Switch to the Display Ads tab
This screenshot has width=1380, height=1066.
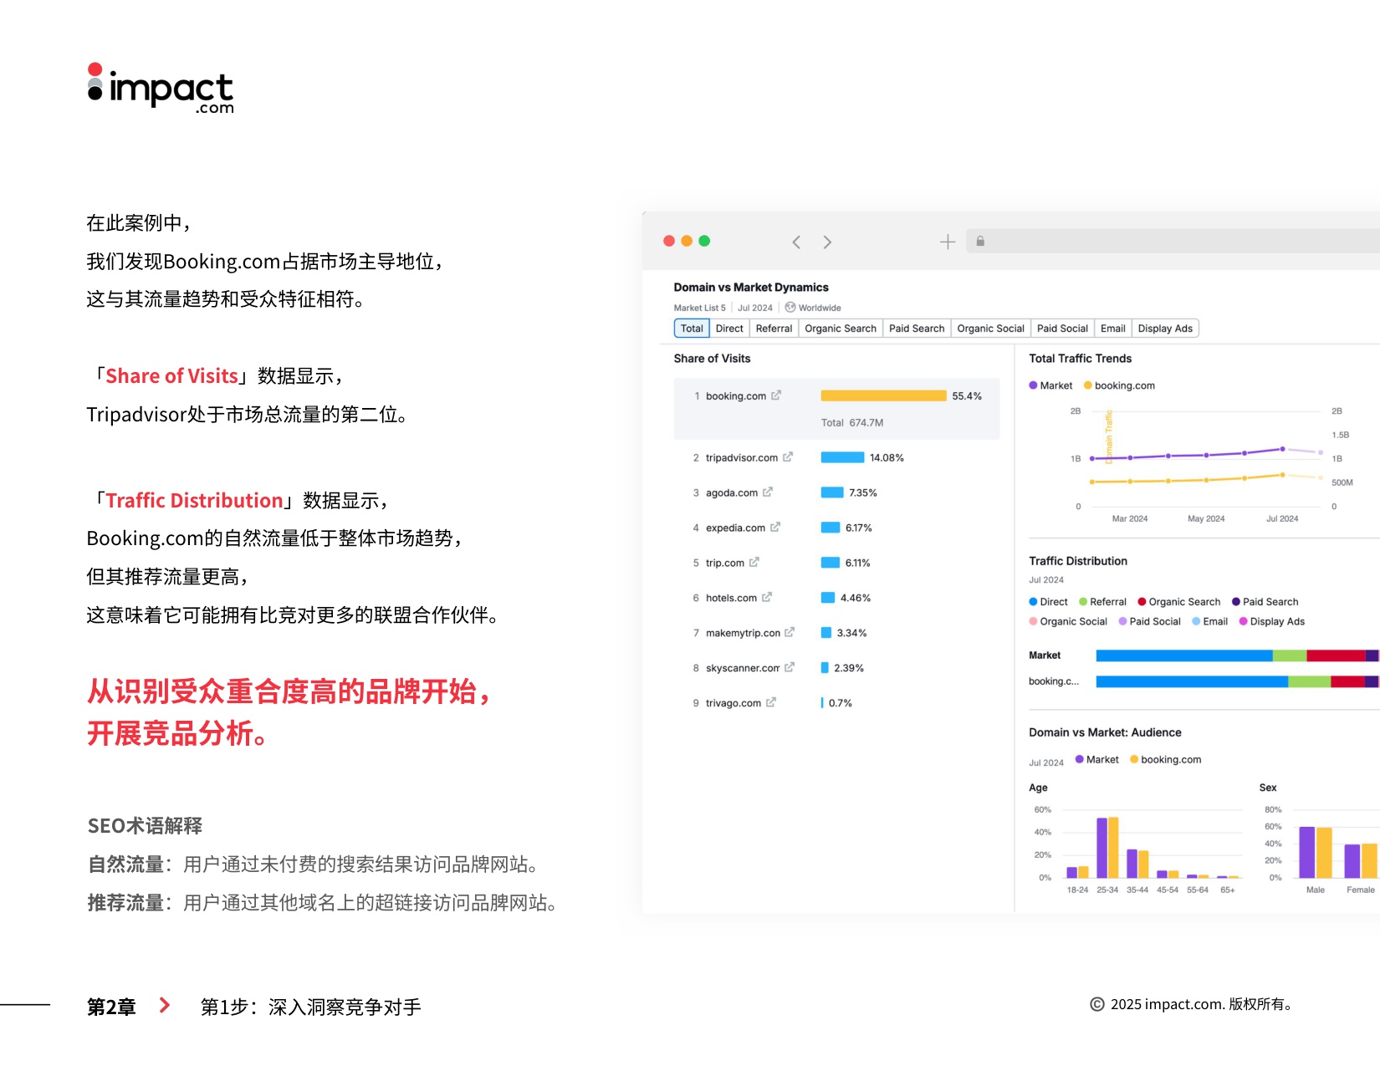1165,328
